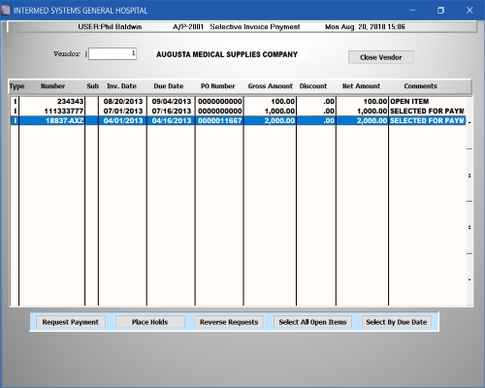This screenshot has width=485, height=388.
Task: Click net amount 2,000.00 cell
Action: pyautogui.click(x=372, y=121)
